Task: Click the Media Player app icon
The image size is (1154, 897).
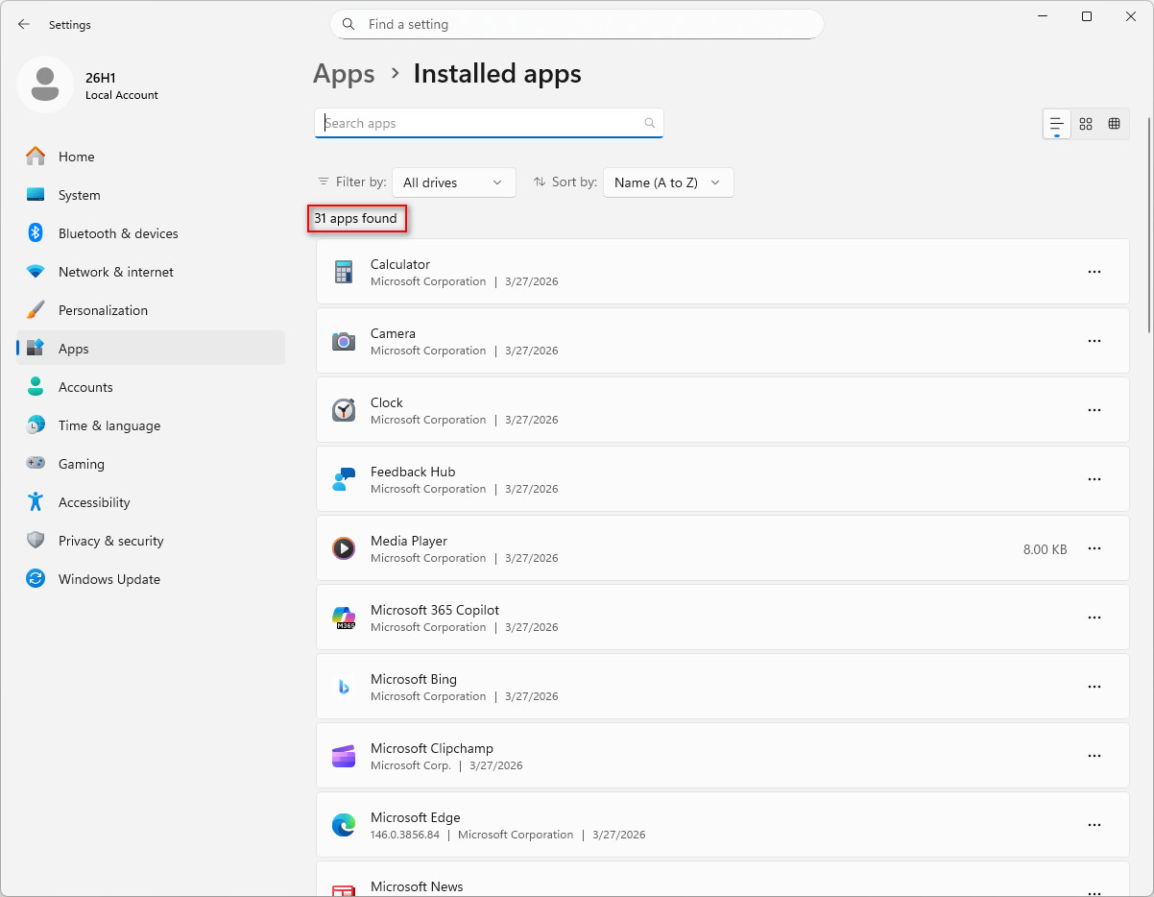Action: (344, 548)
